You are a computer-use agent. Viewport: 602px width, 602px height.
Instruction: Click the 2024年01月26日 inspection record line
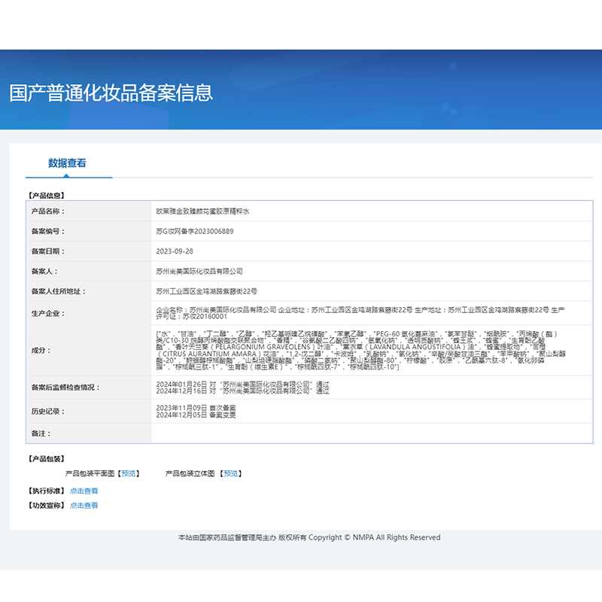(x=242, y=384)
